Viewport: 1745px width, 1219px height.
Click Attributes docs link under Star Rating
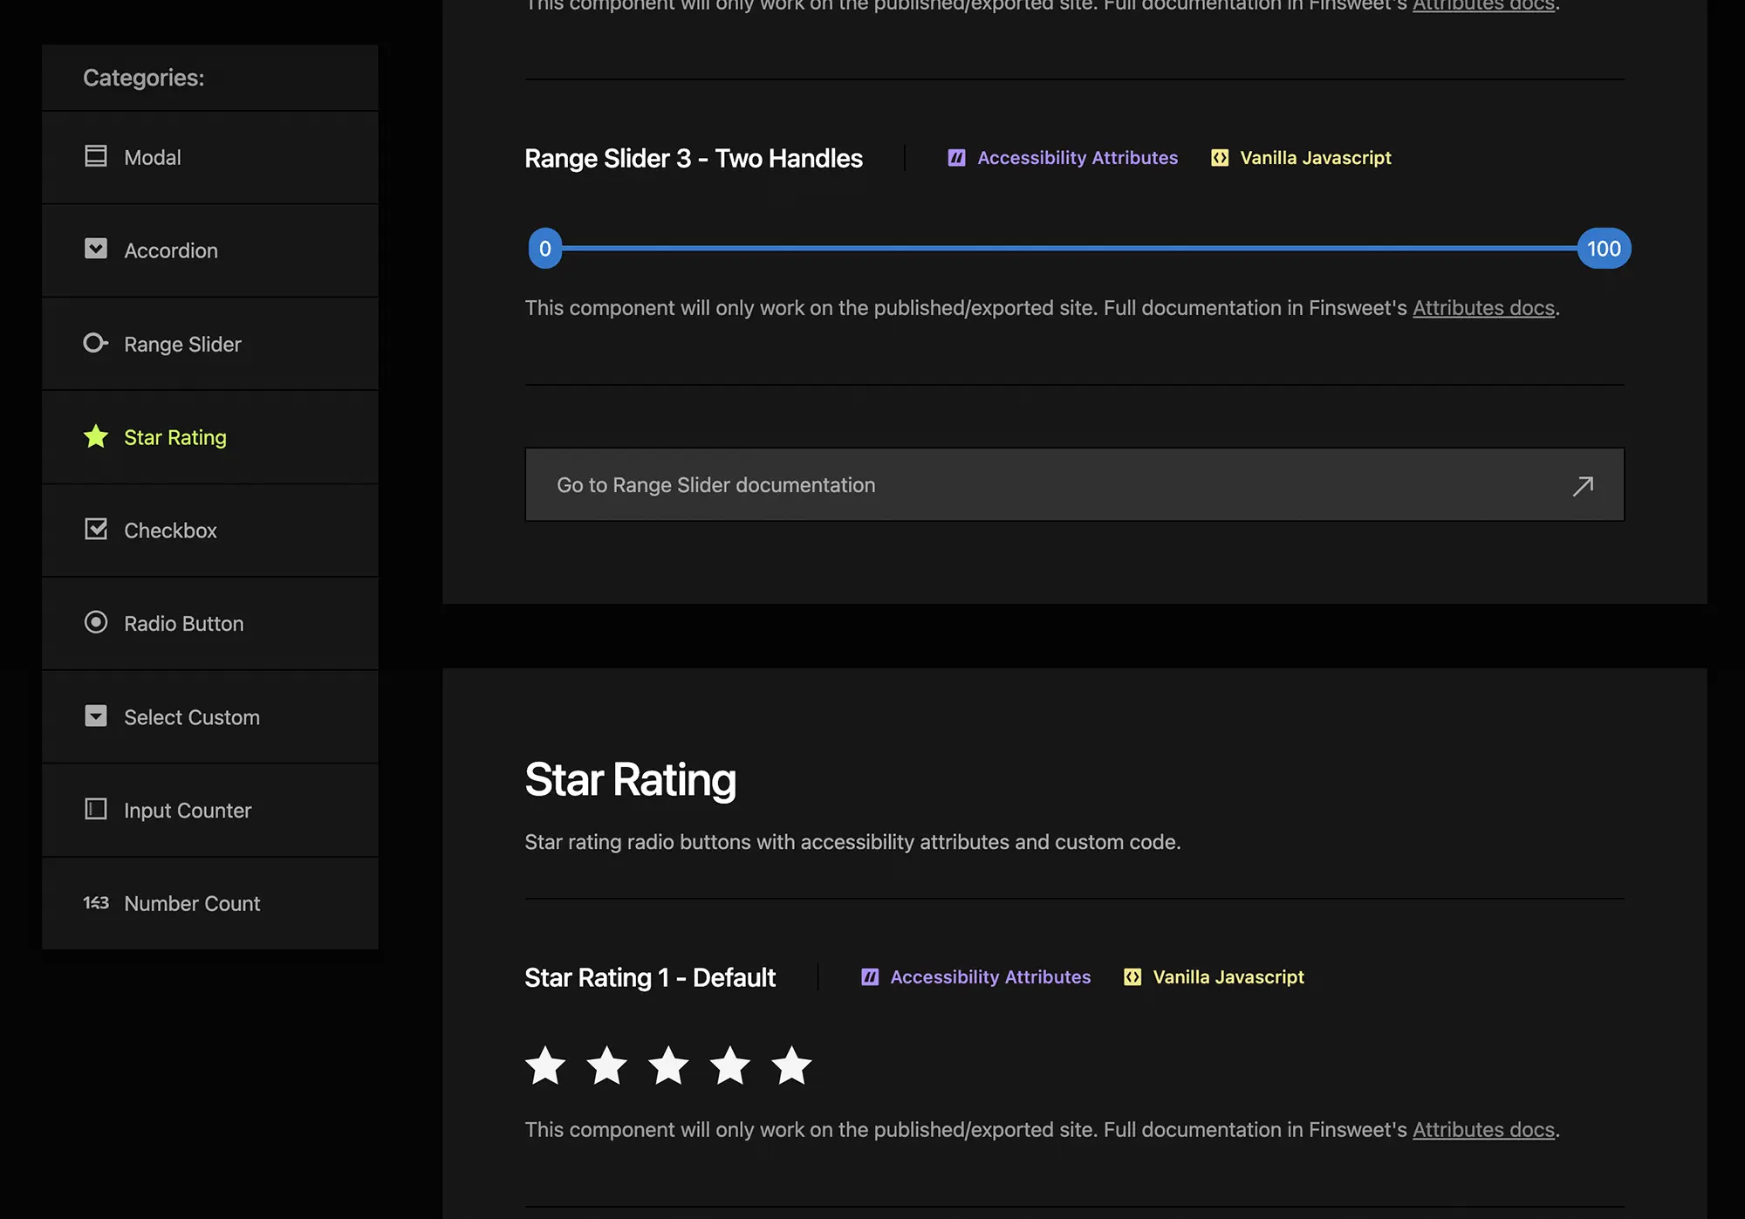[1483, 1130]
